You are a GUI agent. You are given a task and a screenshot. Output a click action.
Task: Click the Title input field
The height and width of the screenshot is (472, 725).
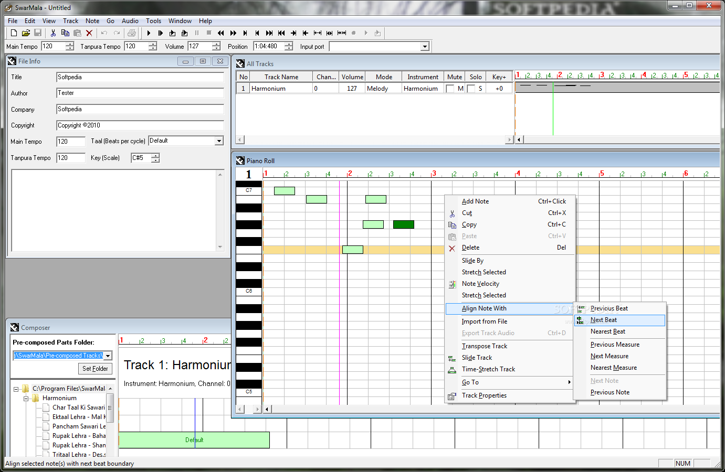tap(140, 77)
